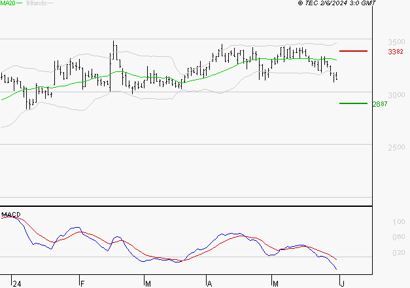Click the BBands legend label
Image resolution: width=410 pixels, height=288 pixels.
(37, 3)
